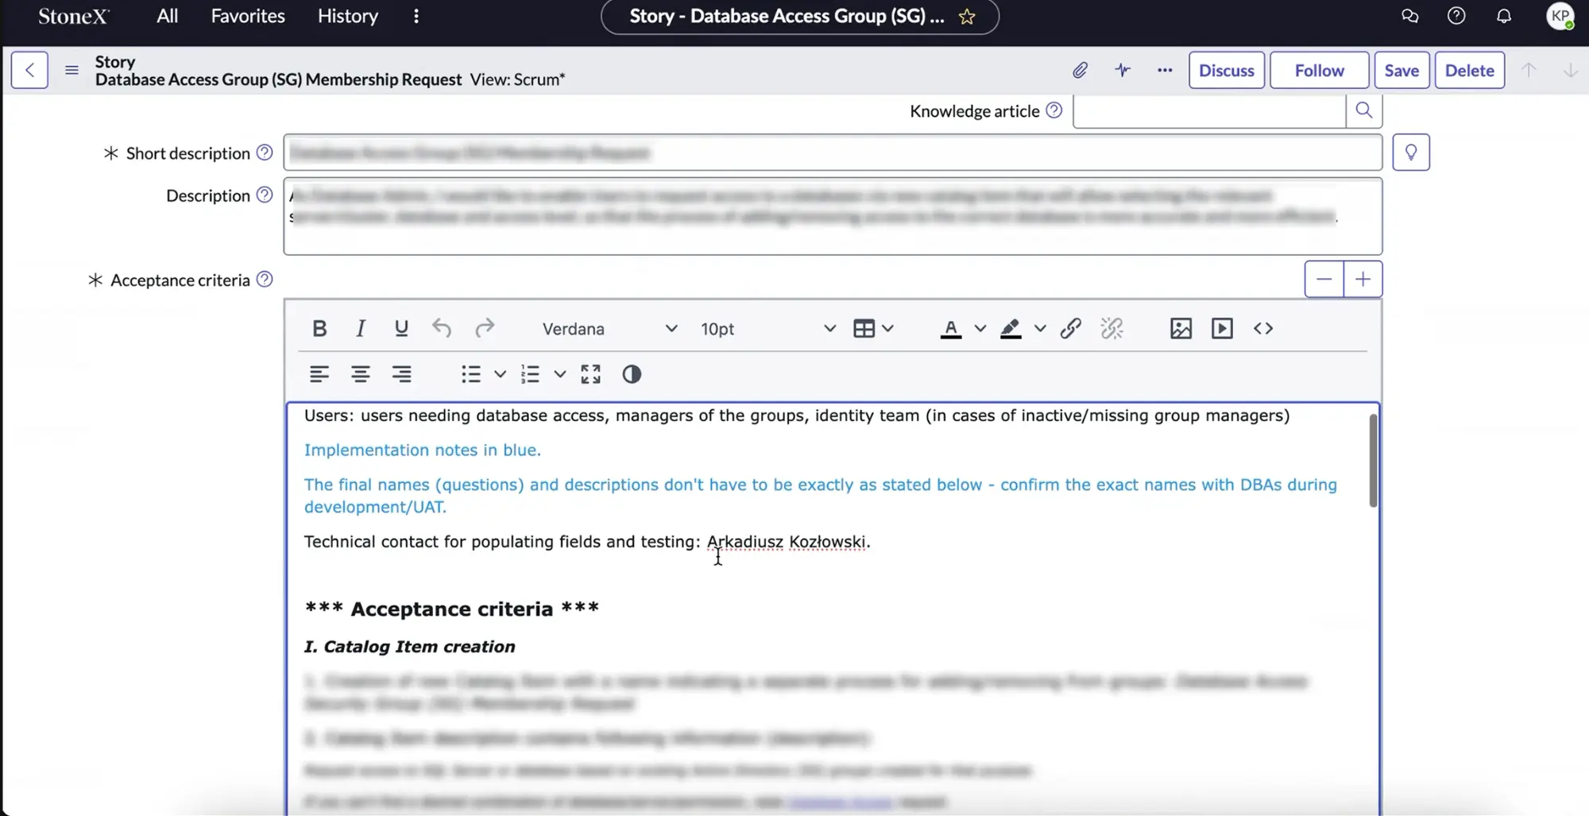The width and height of the screenshot is (1589, 816).
Task: Click the remove link icon
Action: [x=1112, y=328]
